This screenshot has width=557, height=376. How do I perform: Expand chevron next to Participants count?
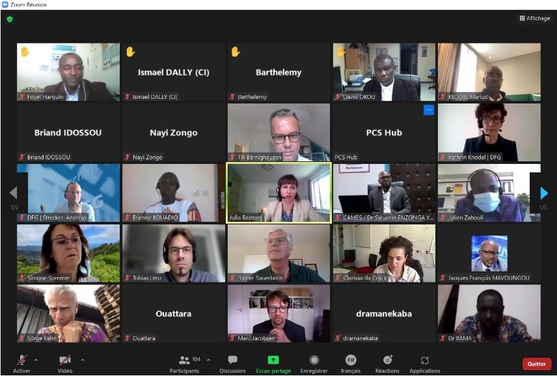208,360
